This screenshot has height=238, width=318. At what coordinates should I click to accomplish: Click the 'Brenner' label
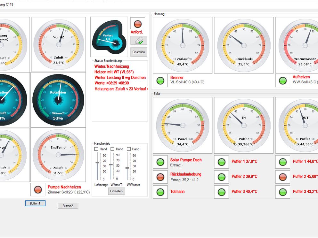click(177, 78)
